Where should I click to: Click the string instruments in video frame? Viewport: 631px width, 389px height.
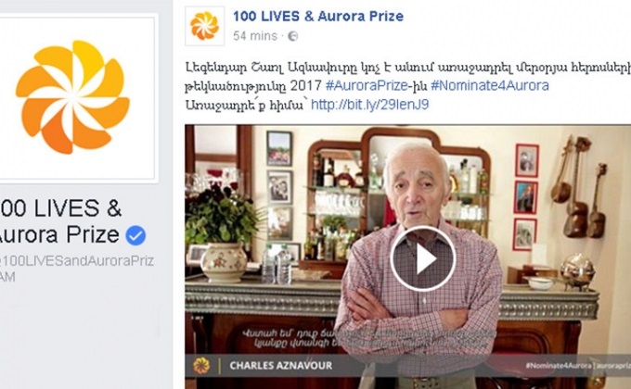tap(579, 188)
